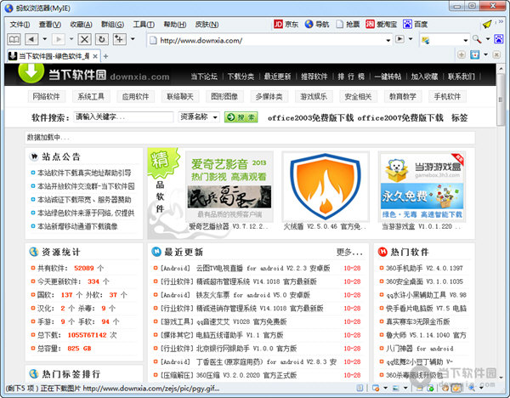This screenshot has width=510, height=398.
Task: Click the yellow paper plane icon
Action: [x=487, y=24]
